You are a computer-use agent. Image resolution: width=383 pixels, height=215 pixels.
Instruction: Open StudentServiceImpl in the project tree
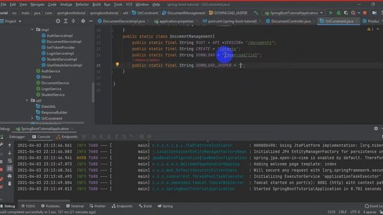point(62,59)
